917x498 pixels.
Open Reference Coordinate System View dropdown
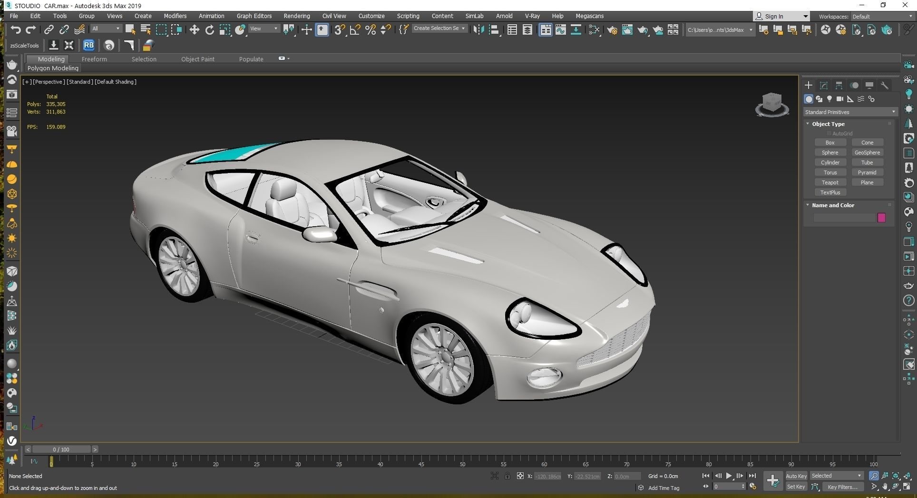coord(264,29)
